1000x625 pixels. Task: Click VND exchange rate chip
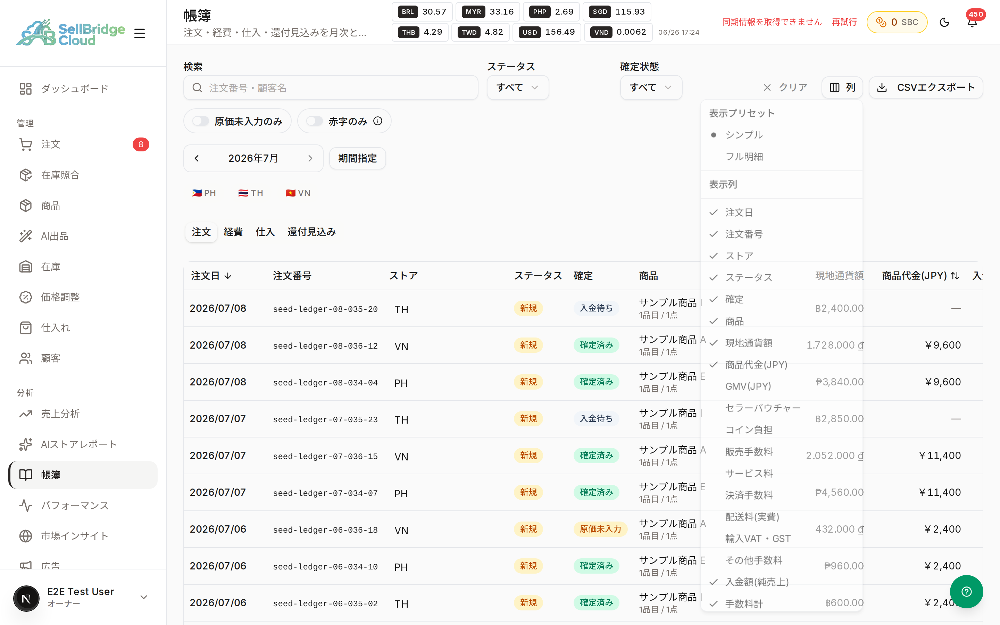click(x=618, y=32)
